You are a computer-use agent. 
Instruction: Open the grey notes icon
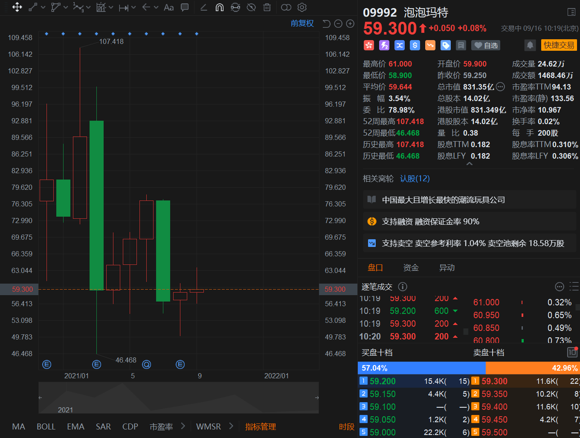(x=461, y=45)
